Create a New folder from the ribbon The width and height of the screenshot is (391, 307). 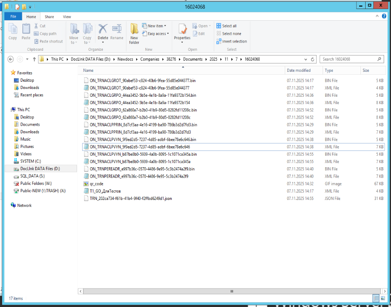134,34
